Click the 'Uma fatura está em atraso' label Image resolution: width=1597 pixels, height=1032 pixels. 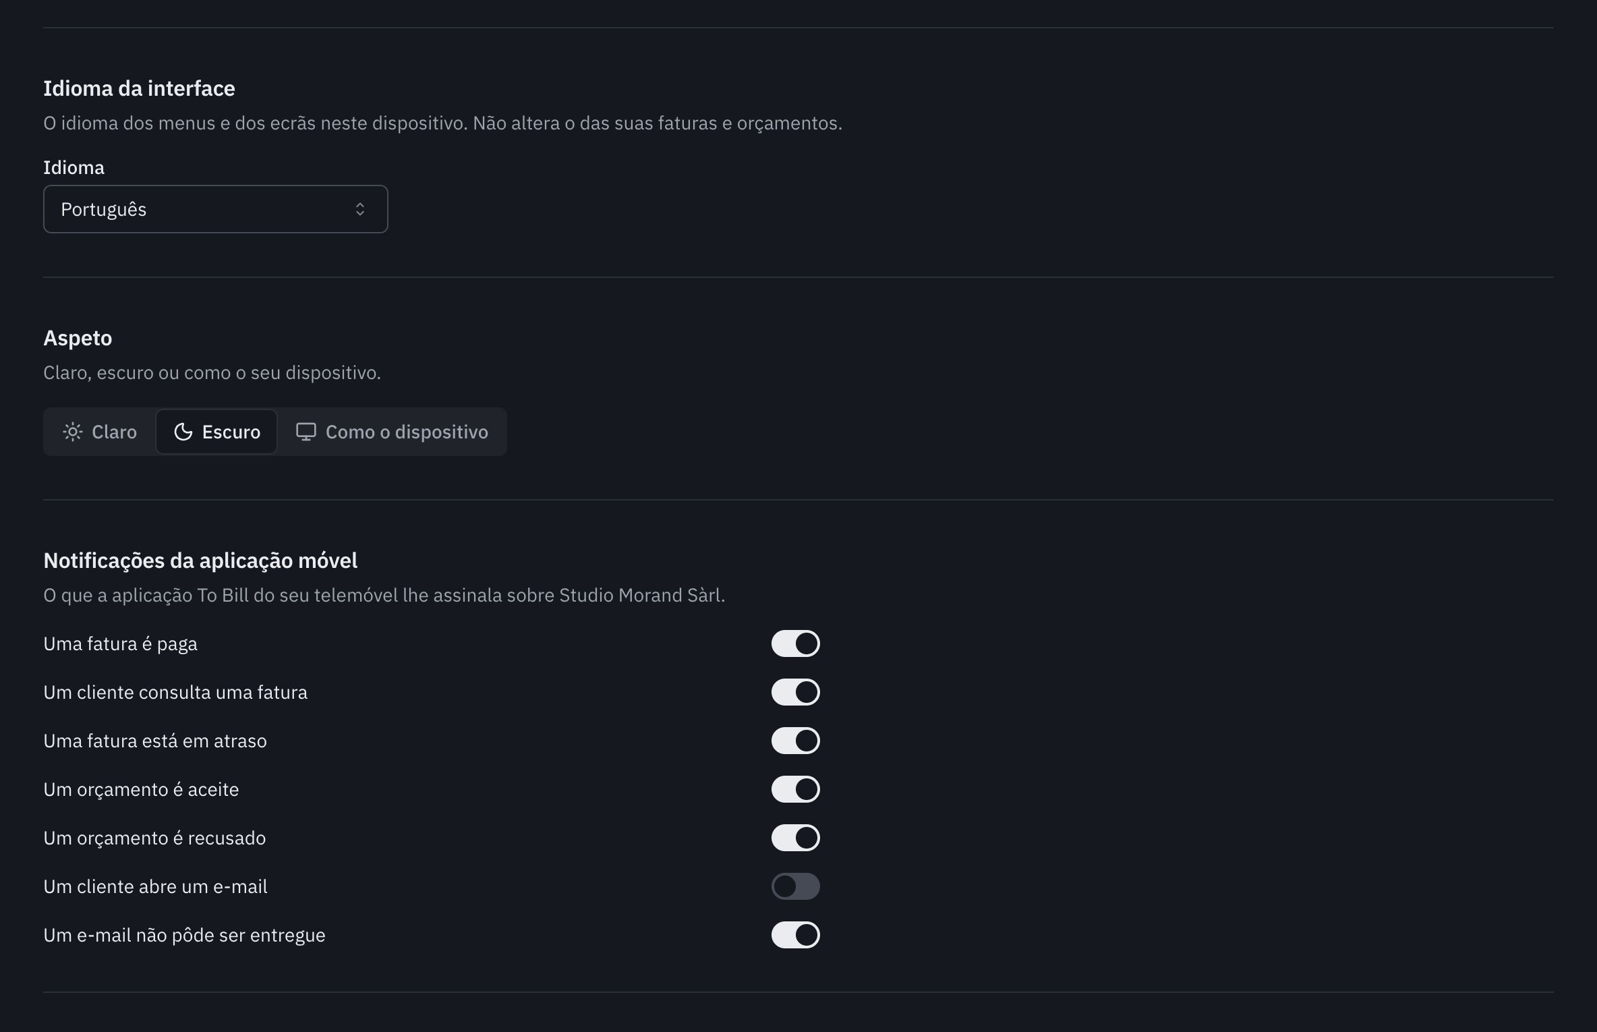pyautogui.click(x=155, y=741)
